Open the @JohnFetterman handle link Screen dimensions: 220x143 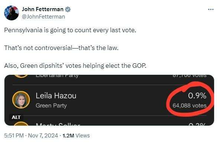point(43,17)
